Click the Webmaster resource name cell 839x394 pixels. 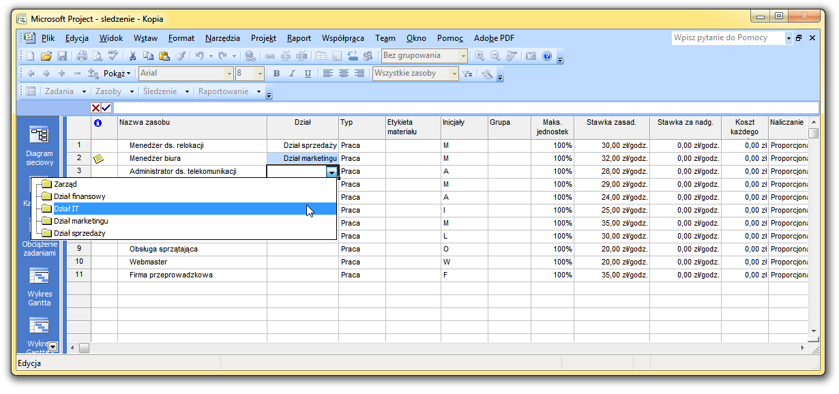tap(192, 262)
